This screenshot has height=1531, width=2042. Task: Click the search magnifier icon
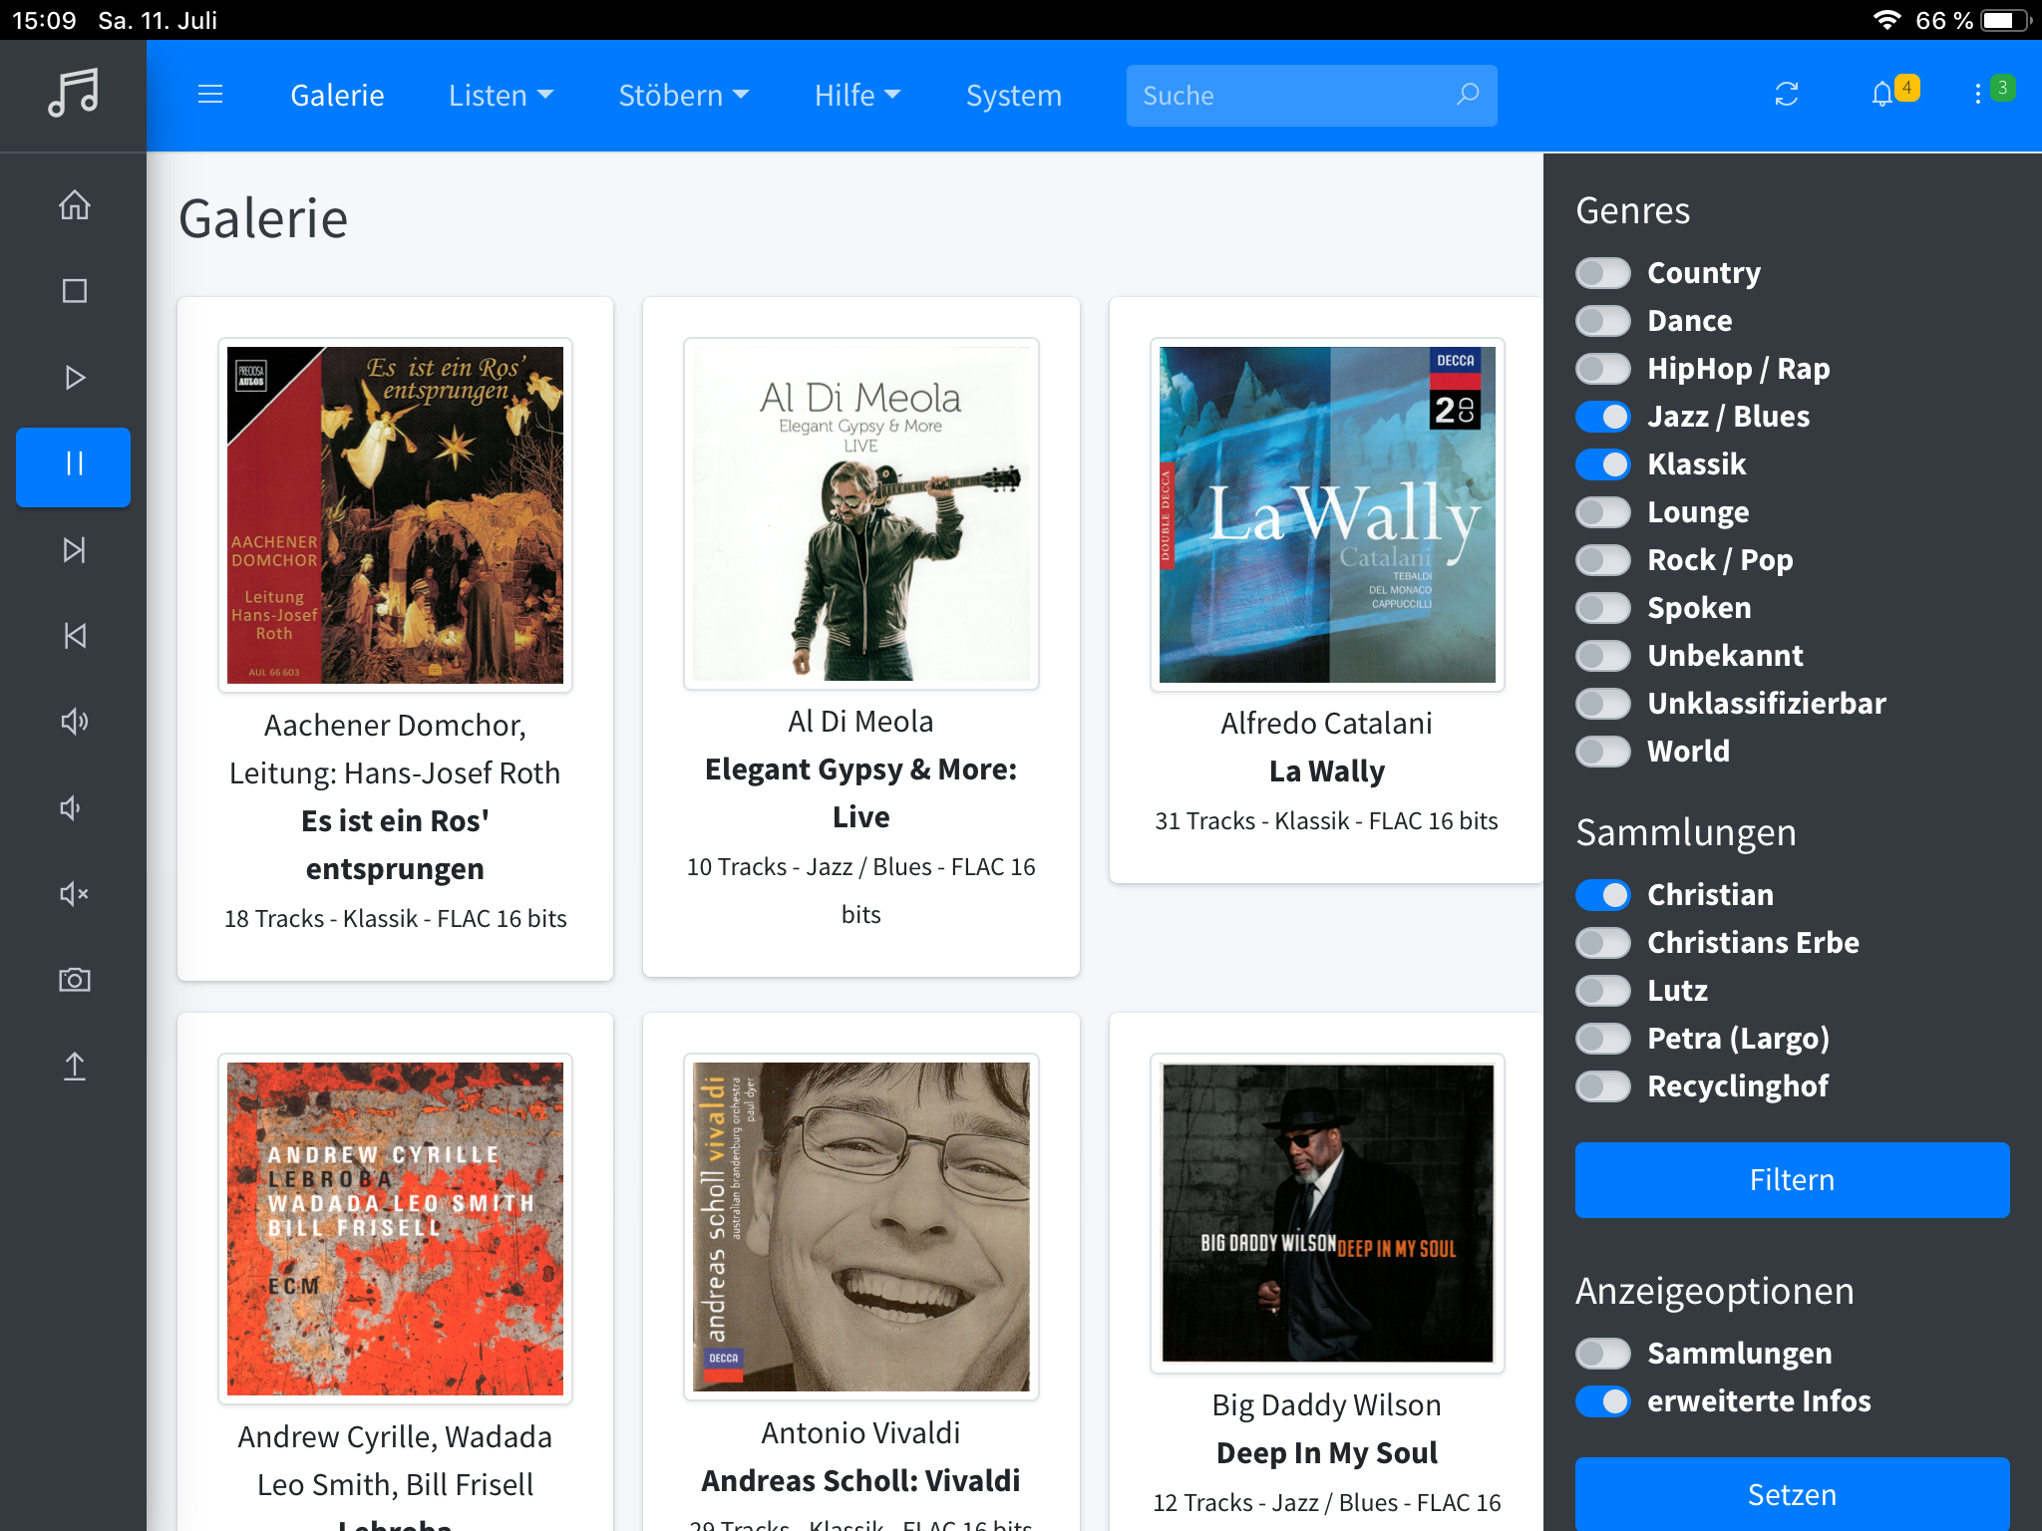coord(1468,95)
